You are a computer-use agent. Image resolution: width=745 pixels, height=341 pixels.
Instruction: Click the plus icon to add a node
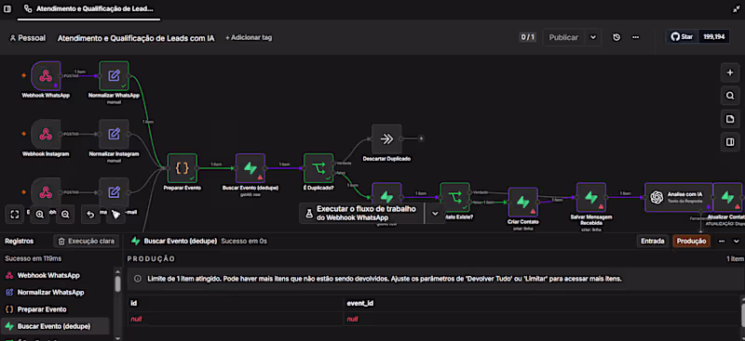point(730,72)
